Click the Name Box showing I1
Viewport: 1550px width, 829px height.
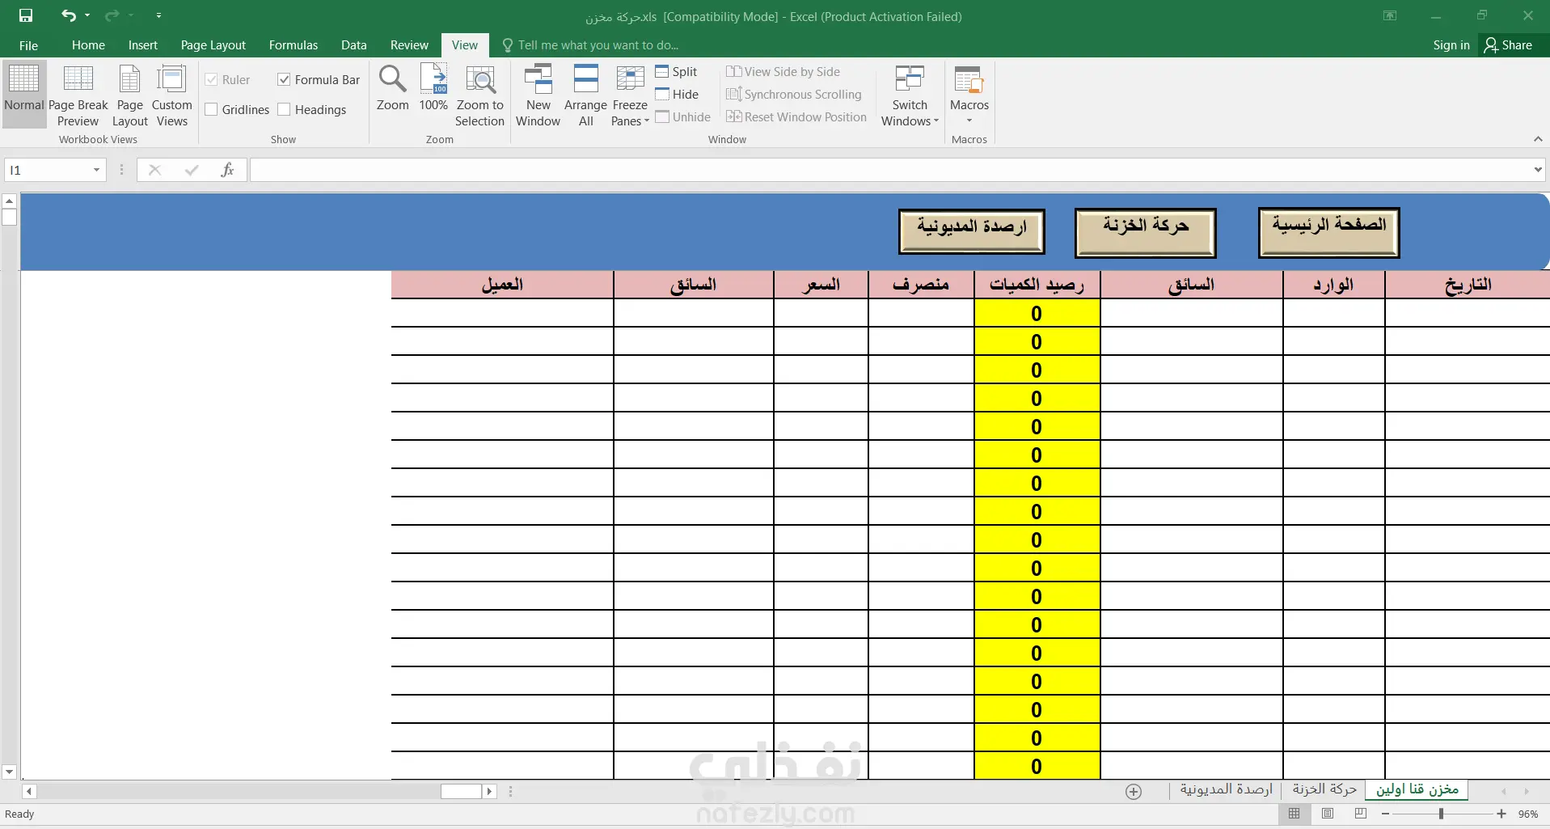[48, 170]
